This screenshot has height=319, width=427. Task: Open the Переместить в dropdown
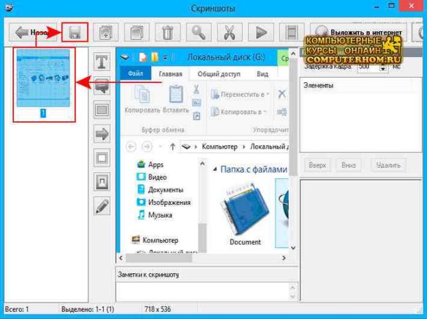click(x=240, y=94)
